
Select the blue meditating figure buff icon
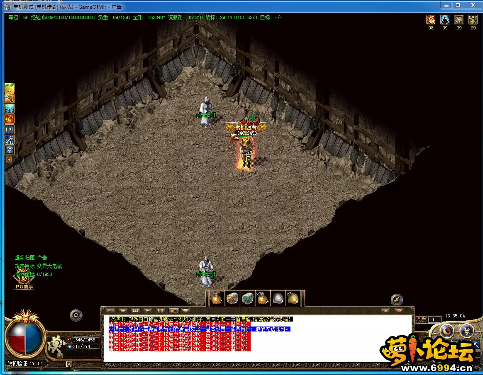(x=445, y=20)
